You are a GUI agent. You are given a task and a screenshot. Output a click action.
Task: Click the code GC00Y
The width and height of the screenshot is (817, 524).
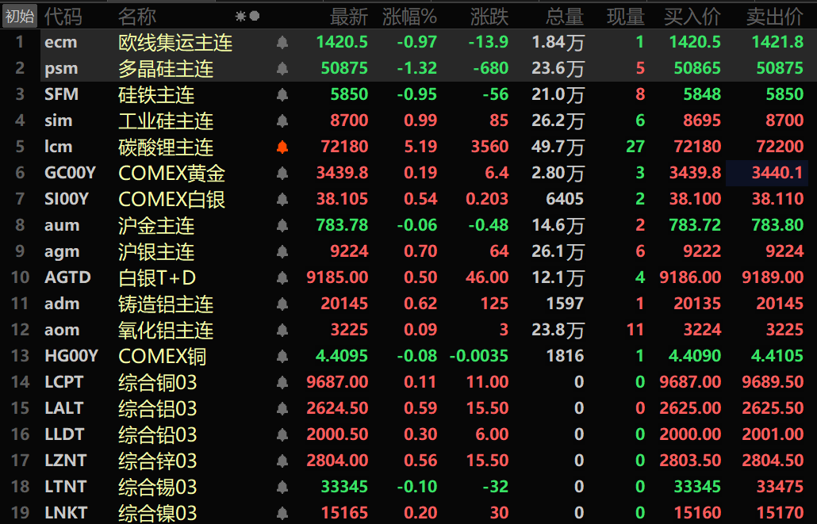tap(71, 173)
